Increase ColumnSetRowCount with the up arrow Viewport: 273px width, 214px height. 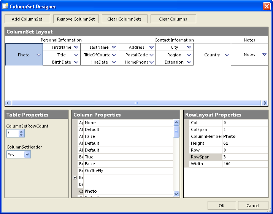[21, 132]
